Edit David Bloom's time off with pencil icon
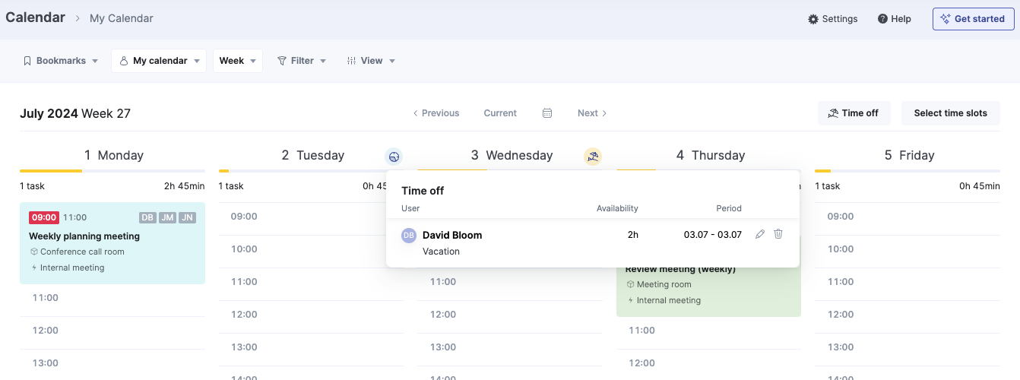This screenshot has height=380, width=1020. pyautogui.click(x=760, y=234)
